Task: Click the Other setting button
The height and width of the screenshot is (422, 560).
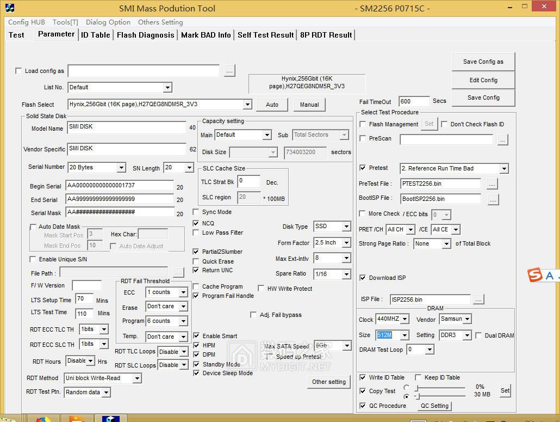Action: click(328, 382)
